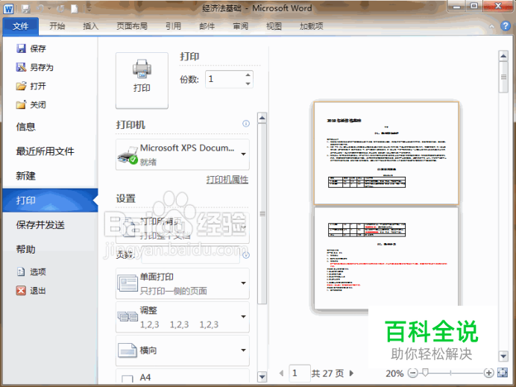The width and height of the screenshot is (516, 387).
Task: Open the A4 paper size dropdown
Action: [x=182, y=376]
